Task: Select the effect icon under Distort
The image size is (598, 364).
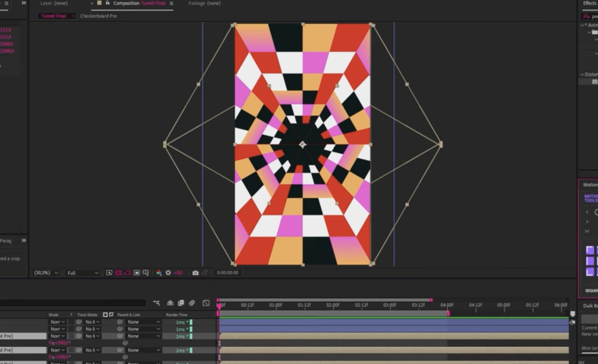Action: 594,82
